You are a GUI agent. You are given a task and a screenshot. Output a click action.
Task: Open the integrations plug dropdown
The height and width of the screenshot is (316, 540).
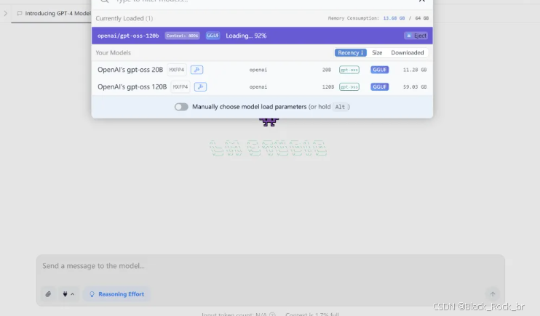(68, 294)
